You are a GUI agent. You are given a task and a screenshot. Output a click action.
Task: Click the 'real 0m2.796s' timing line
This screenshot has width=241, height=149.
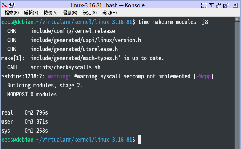coord(24,112)
